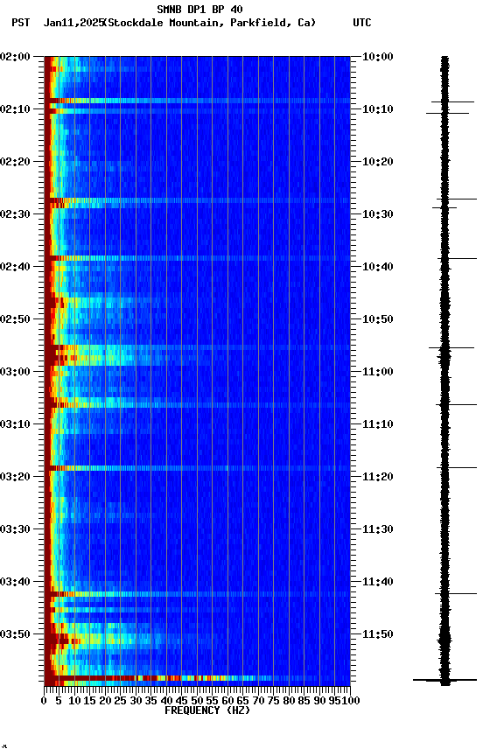Click the '11:10' UTC time label
The width and height of the screenshot is (483, 756).
378,424
